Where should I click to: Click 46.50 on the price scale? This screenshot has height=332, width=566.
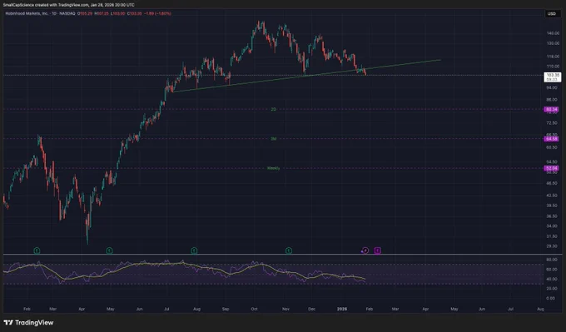(553, 183)
